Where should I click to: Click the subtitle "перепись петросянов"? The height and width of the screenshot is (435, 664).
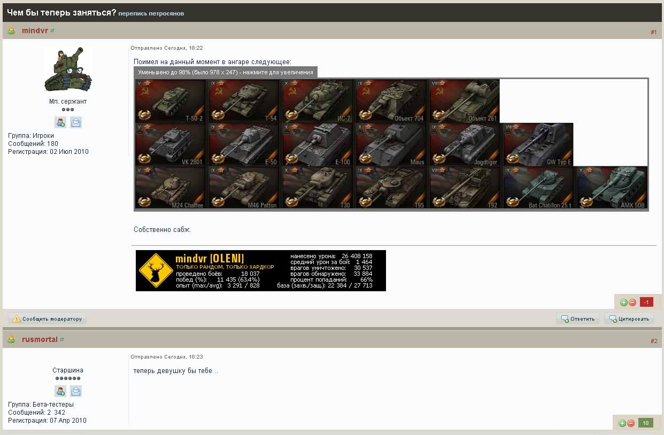click(151, 13)
